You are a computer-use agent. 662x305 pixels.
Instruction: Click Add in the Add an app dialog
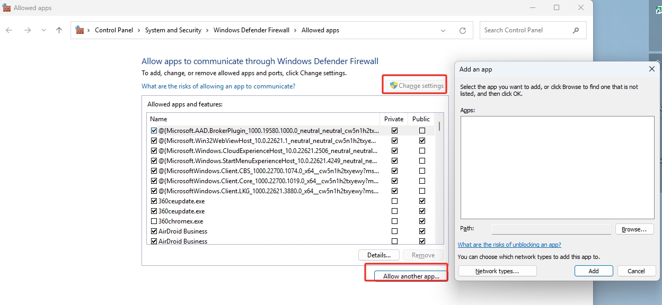click(x=594, y=271)
